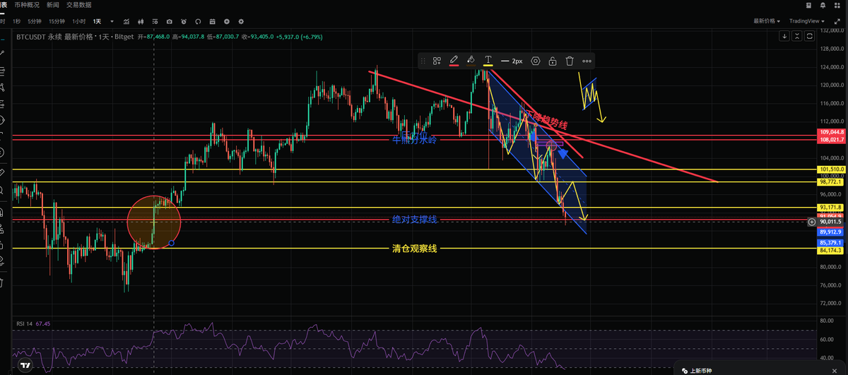Click the RSI 14 indicator label

[x=24, y=323]
